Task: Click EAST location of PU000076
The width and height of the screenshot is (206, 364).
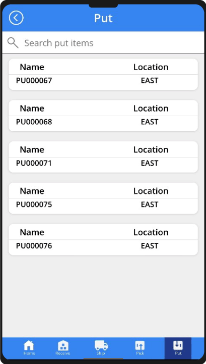Action: [150, 246]
